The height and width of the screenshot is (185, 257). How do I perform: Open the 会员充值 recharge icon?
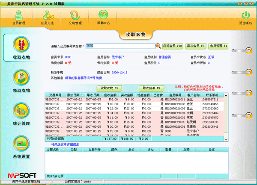coord(47,18)
